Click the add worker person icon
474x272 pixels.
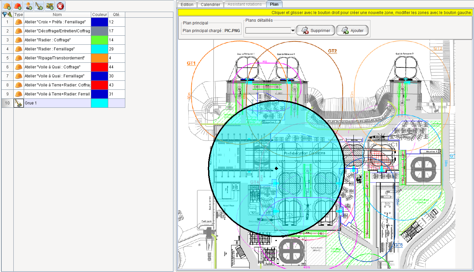coord(29,6)
